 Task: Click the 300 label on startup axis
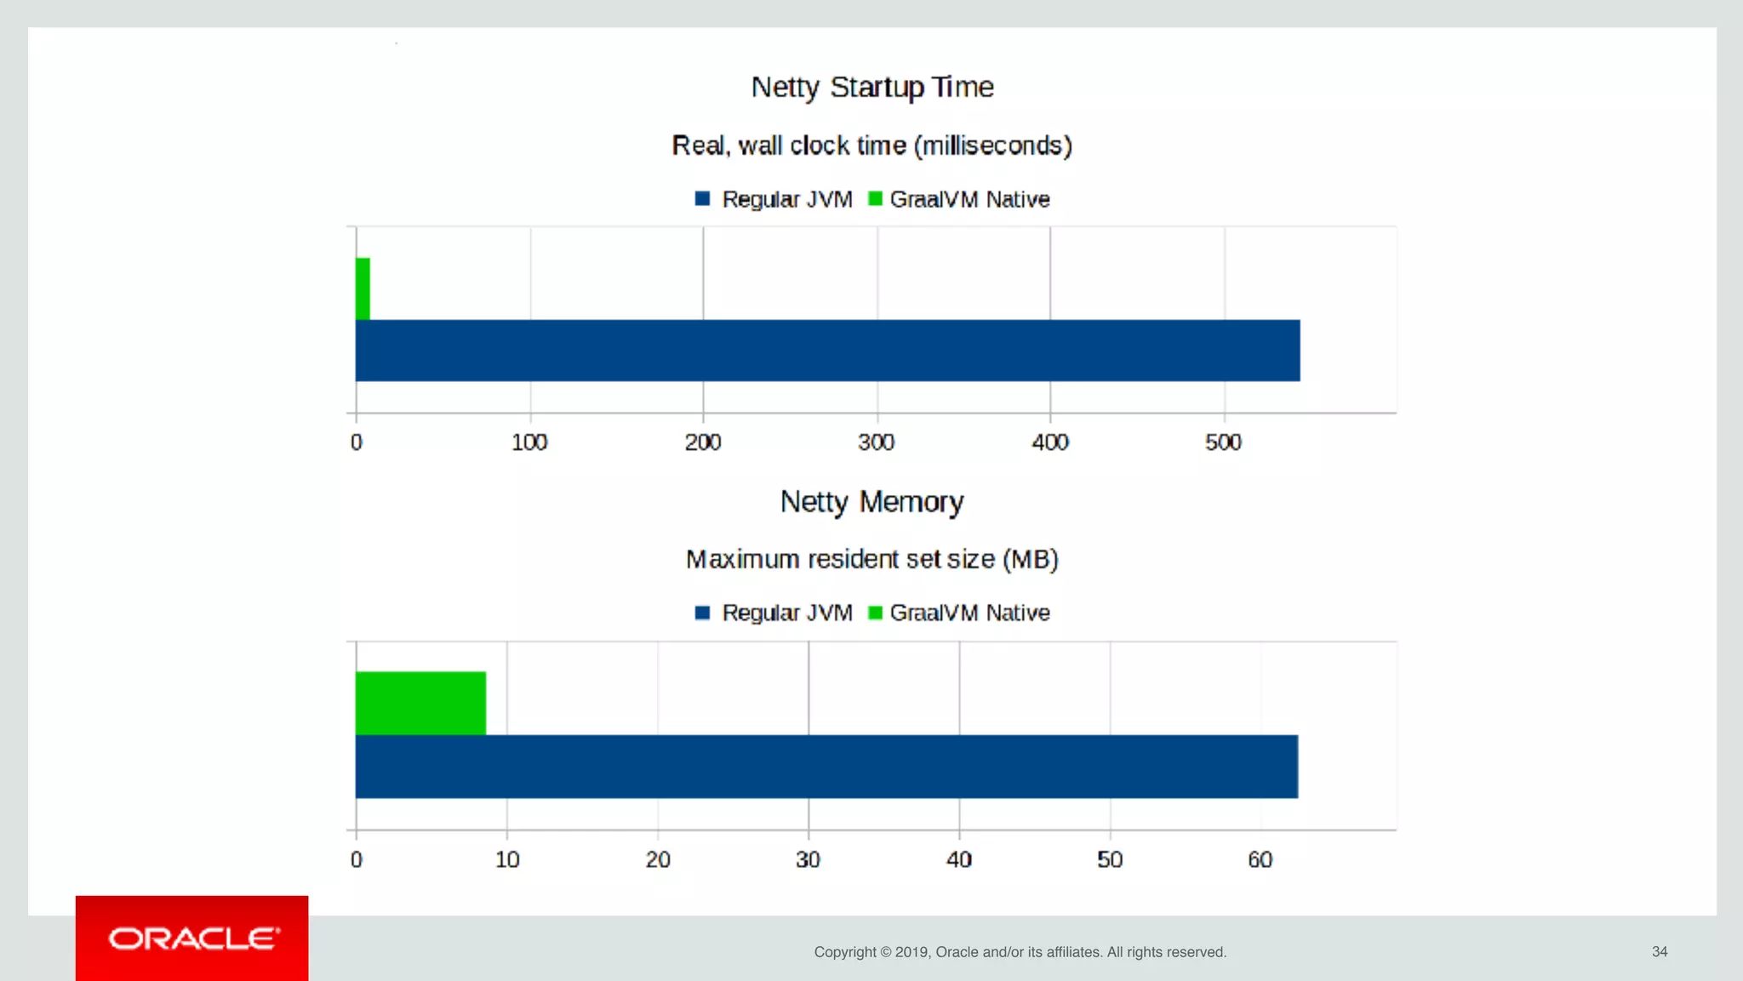[x=876, y=442]
